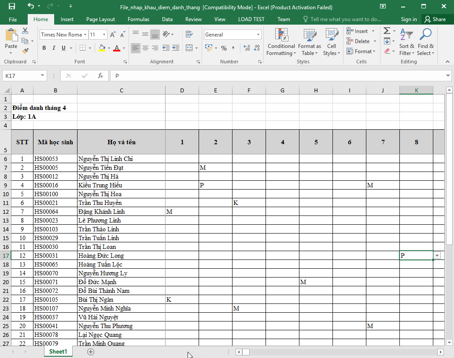Click the Cut scissors icon

[25, 31]
